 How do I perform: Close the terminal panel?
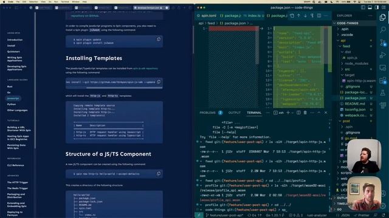[x=326, y=113]
